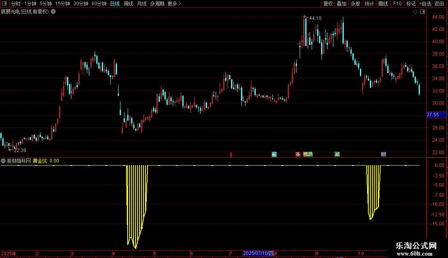Activate the 画线 drawing tool
Viewport: 448px width, 258px height.
point(383,4)
